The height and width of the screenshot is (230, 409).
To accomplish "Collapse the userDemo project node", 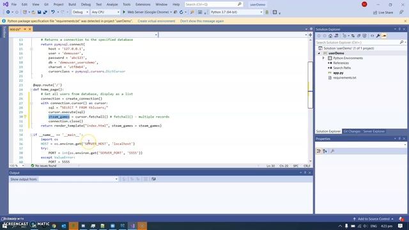I will click(x=319, y=53).
